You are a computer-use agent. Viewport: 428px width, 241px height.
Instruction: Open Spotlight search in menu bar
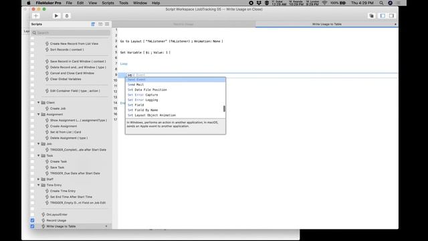pyautogui.click(x=381, y=3)
